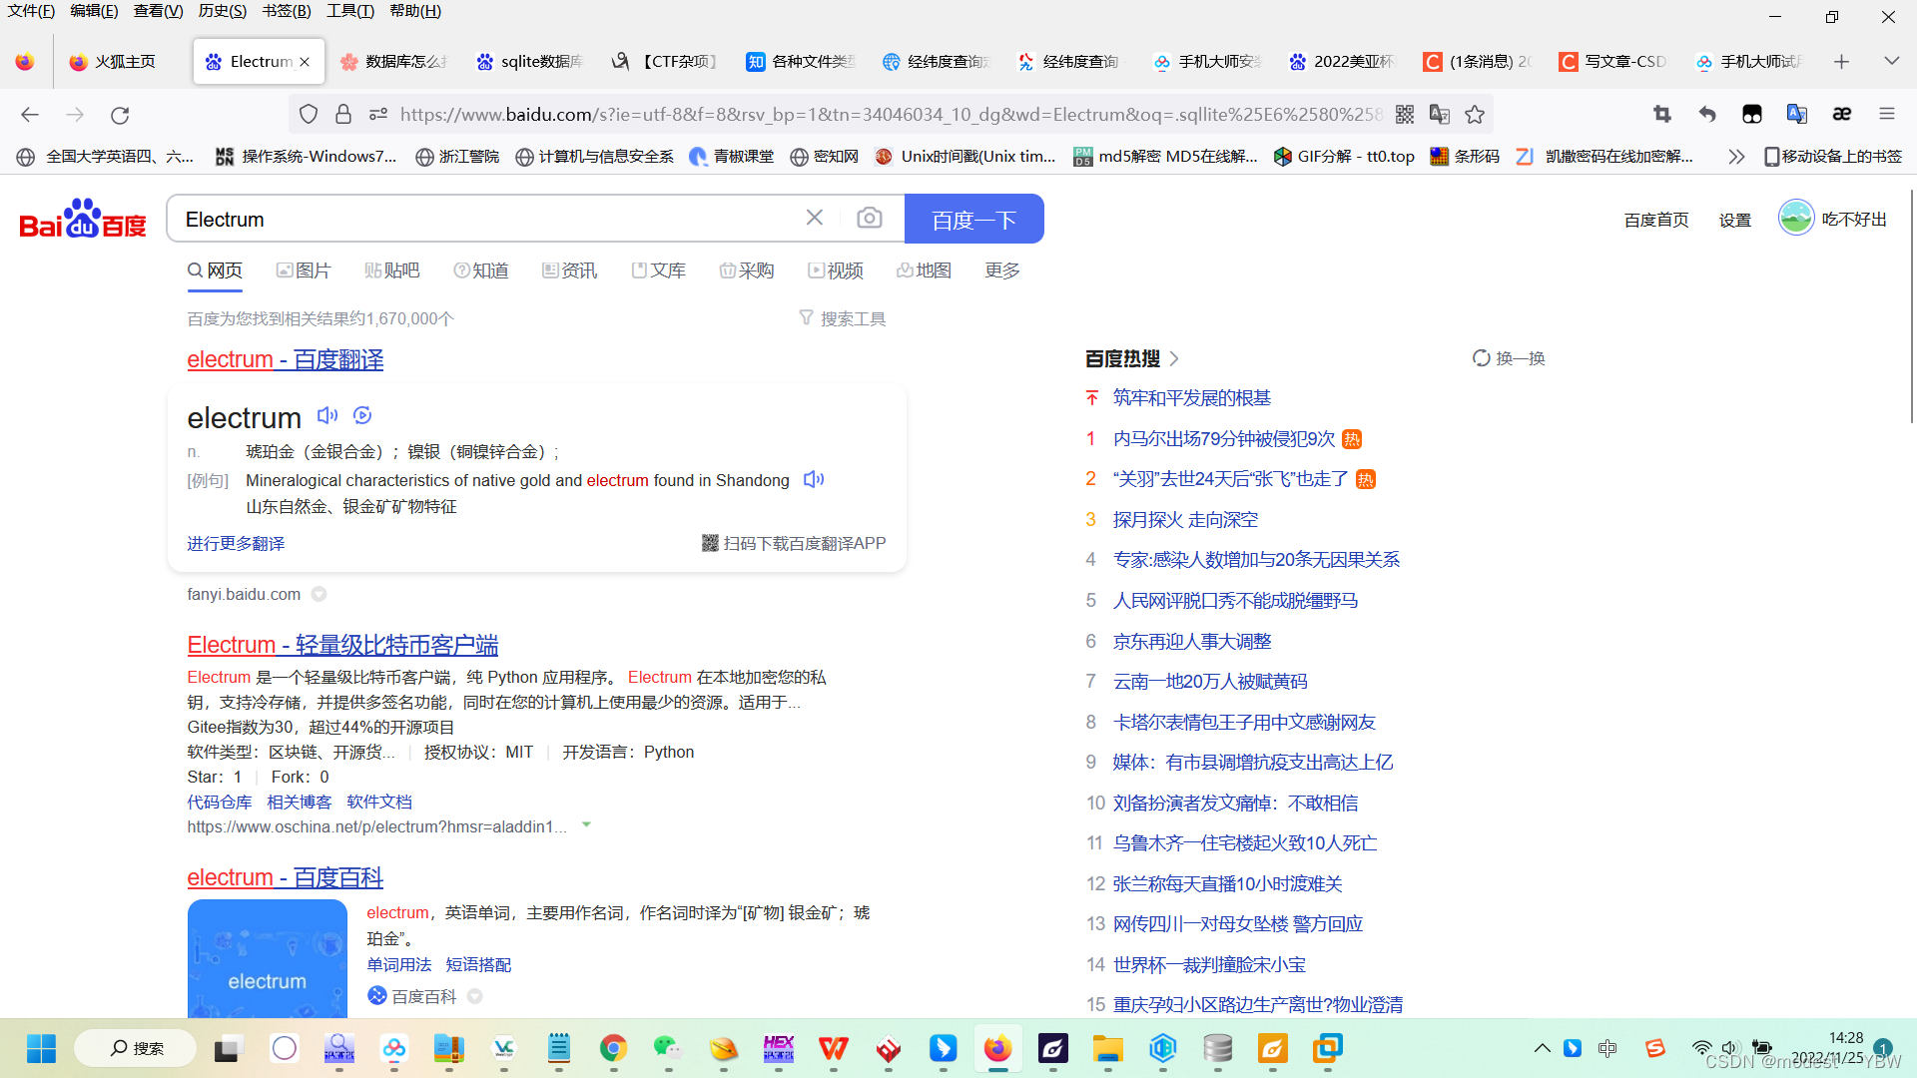Open the QR code icon in address bar
The height and width of the screenshot is (1078, 1917).
(x=1404, y=114)
